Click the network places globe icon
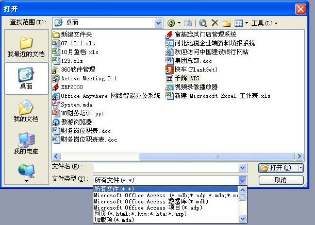Image resolution: width=315 pixels, height=225 pixels. tap(26, 170)
